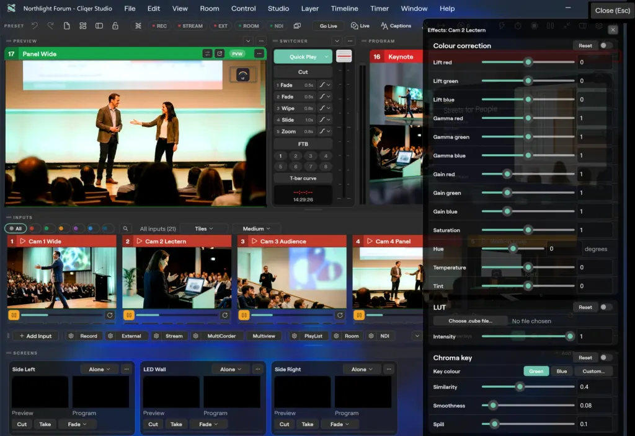This screenshot has width=635, height=436.
Task: Click the undo arrow in preset toolbar
Action: click(35, 25)
